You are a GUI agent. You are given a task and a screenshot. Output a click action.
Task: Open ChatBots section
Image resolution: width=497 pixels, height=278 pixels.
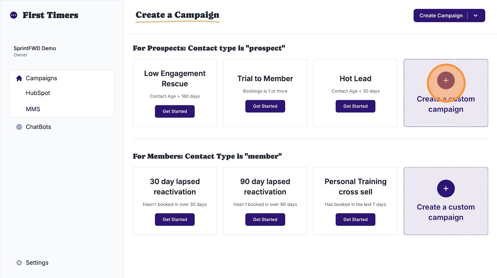[x=38, y=127]
